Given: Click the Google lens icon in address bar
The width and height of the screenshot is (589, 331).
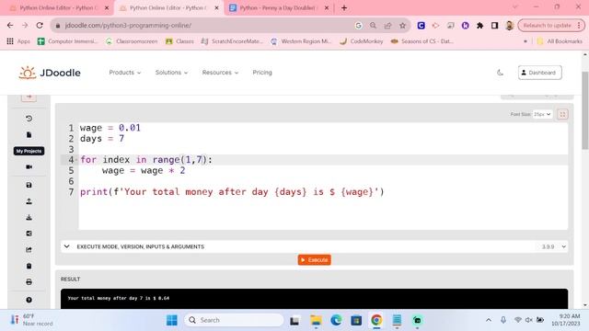Looking at the screenshot, I should [x=358, y=26].
